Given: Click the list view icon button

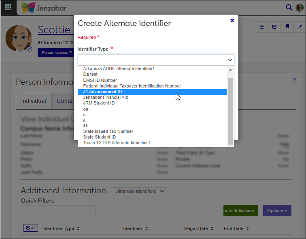Looking at the screenshot, I should 261,27.
